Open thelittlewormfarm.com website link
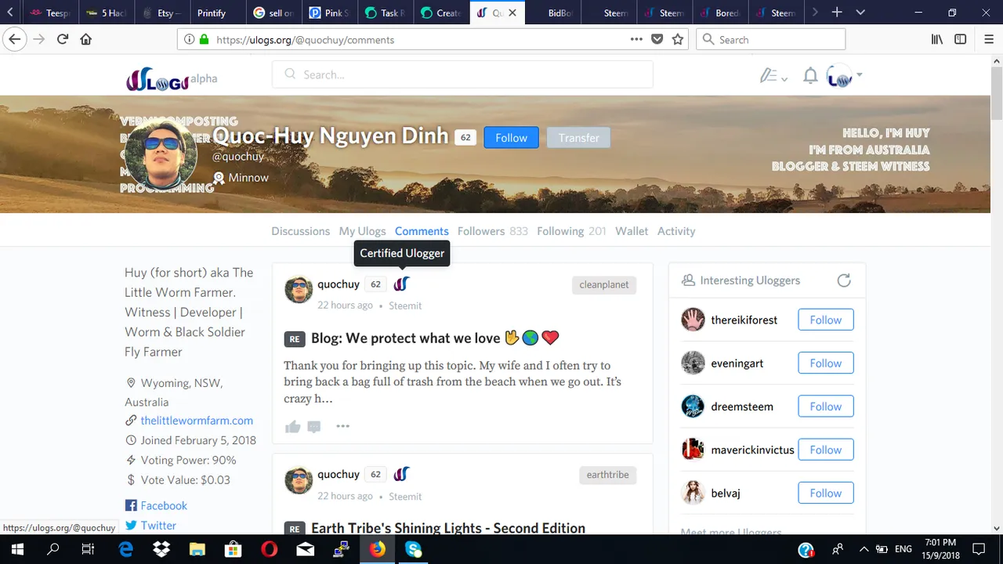Image resolution: width=1003 pixels, height=564 pixels. pyautogui.click(x=197, y=421)
